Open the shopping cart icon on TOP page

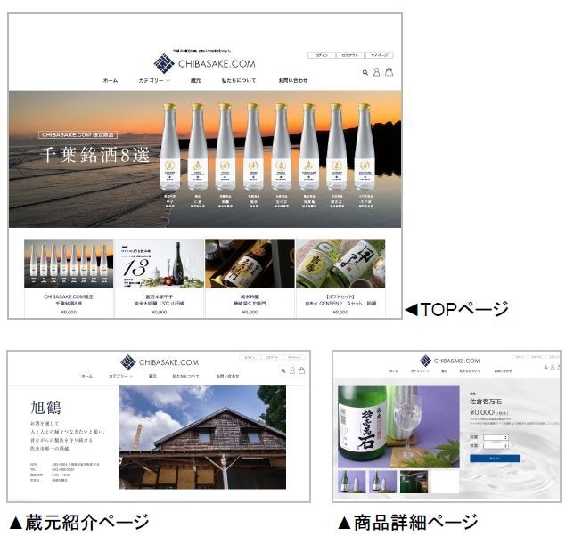pos(389,72)
